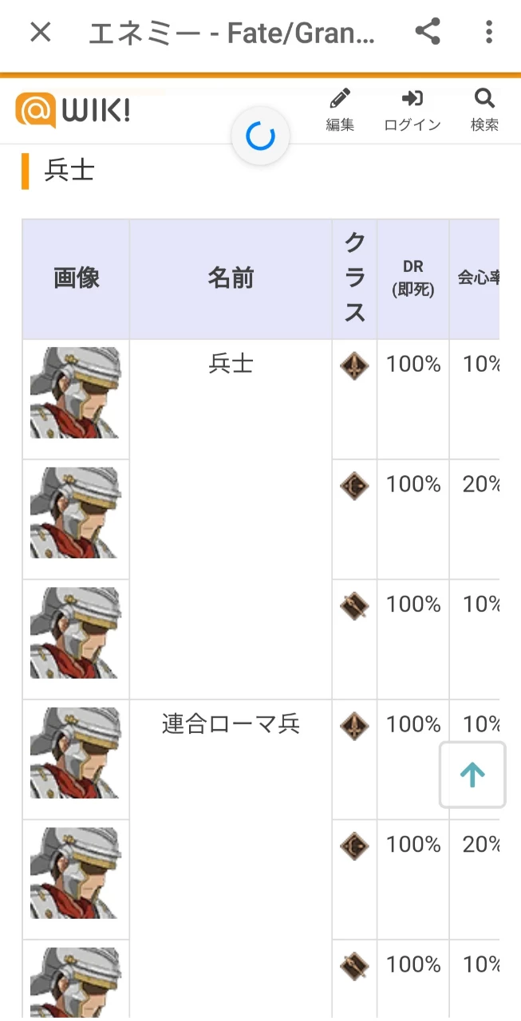521x1021 pixels.
Task: Tap the DR (即死) column header
Action: [412, 278]
